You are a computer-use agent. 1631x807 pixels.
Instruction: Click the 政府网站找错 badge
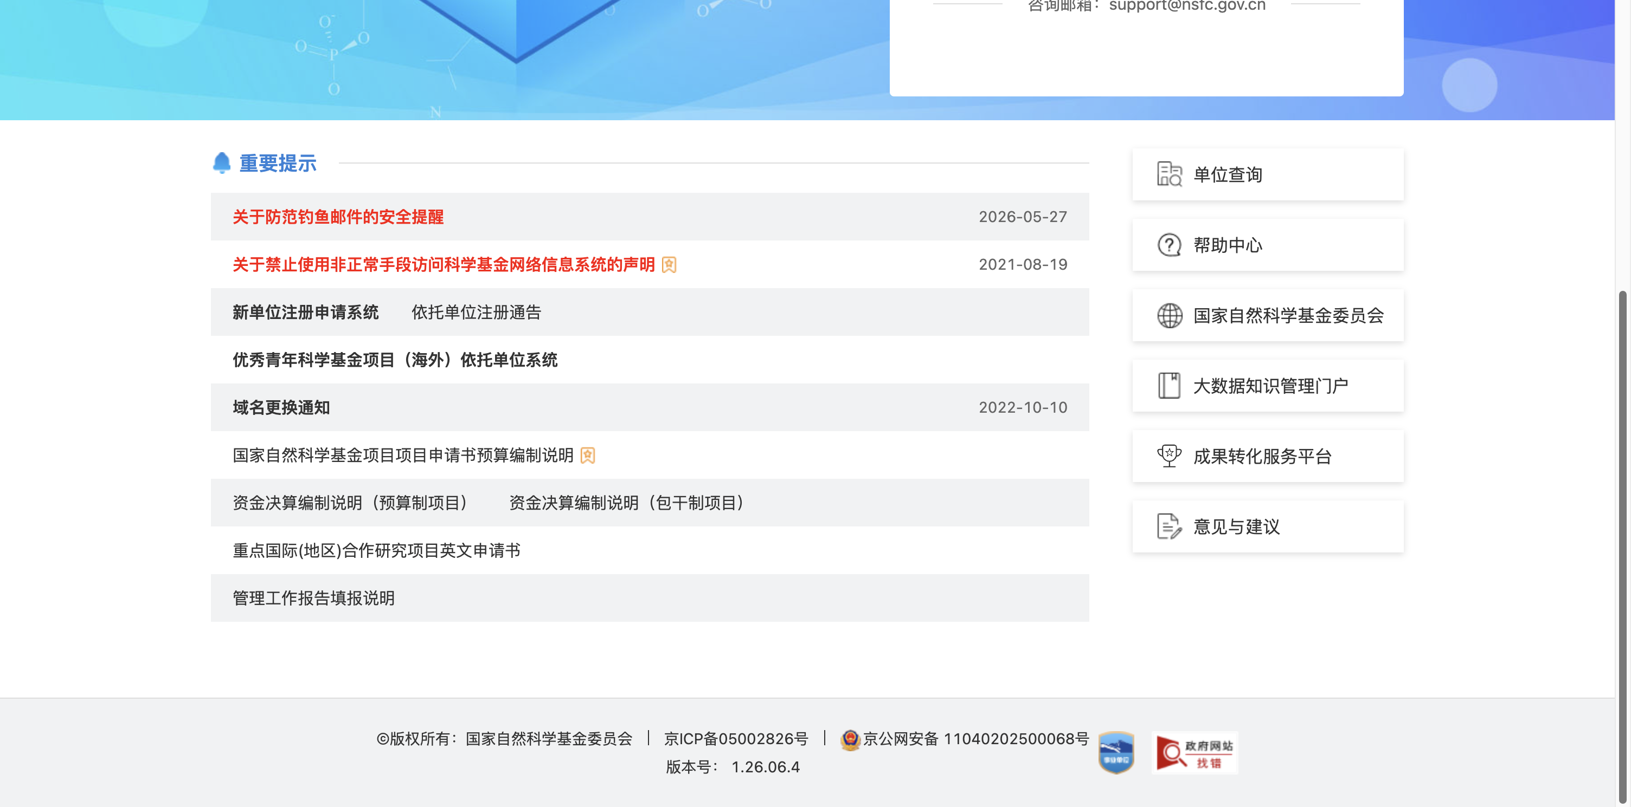pos(1194,753)
